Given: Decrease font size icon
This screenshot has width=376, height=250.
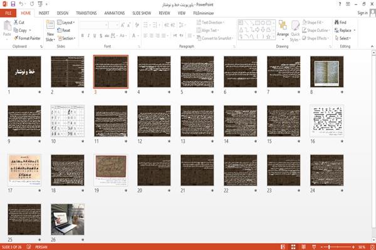Looking at the screenshot, I should [128, 25].
